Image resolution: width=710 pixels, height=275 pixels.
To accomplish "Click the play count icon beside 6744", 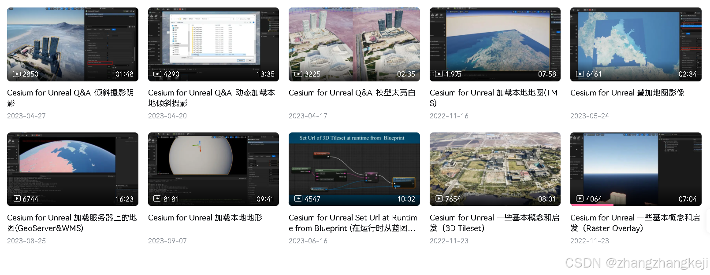I will click(x=16, y=199).
